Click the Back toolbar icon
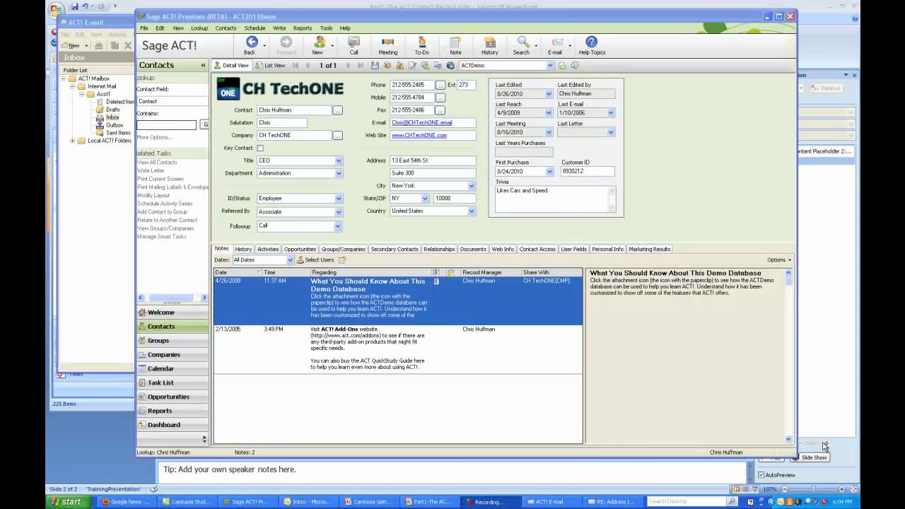 coord(250,45)
